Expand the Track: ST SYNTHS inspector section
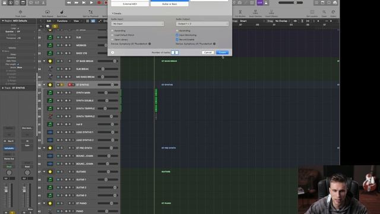Viewport: 380px width, 214px height. pyautogui.click(x=3, y=88)
